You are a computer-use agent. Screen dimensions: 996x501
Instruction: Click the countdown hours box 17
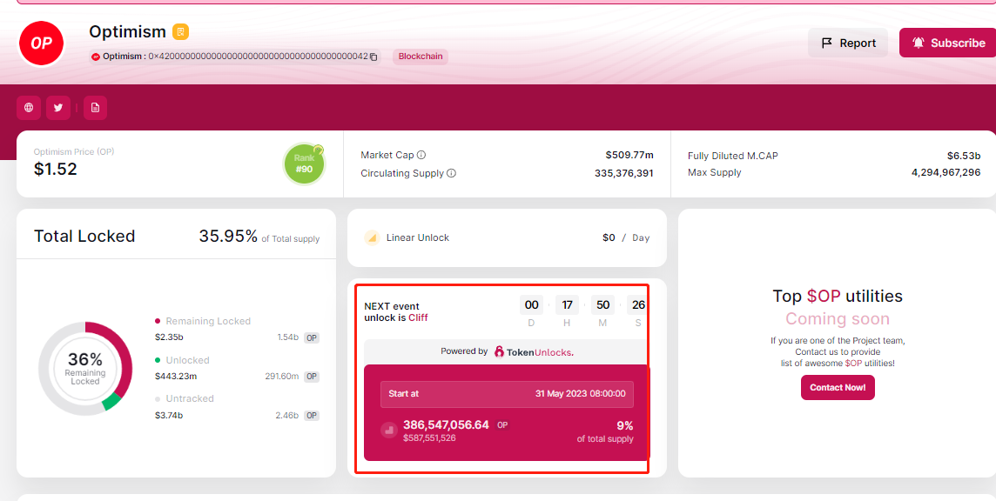568,304
